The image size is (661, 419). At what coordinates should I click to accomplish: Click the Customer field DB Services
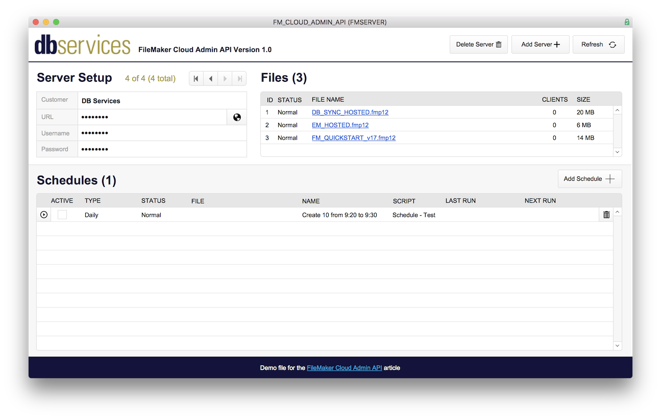(x=162, y=101)
